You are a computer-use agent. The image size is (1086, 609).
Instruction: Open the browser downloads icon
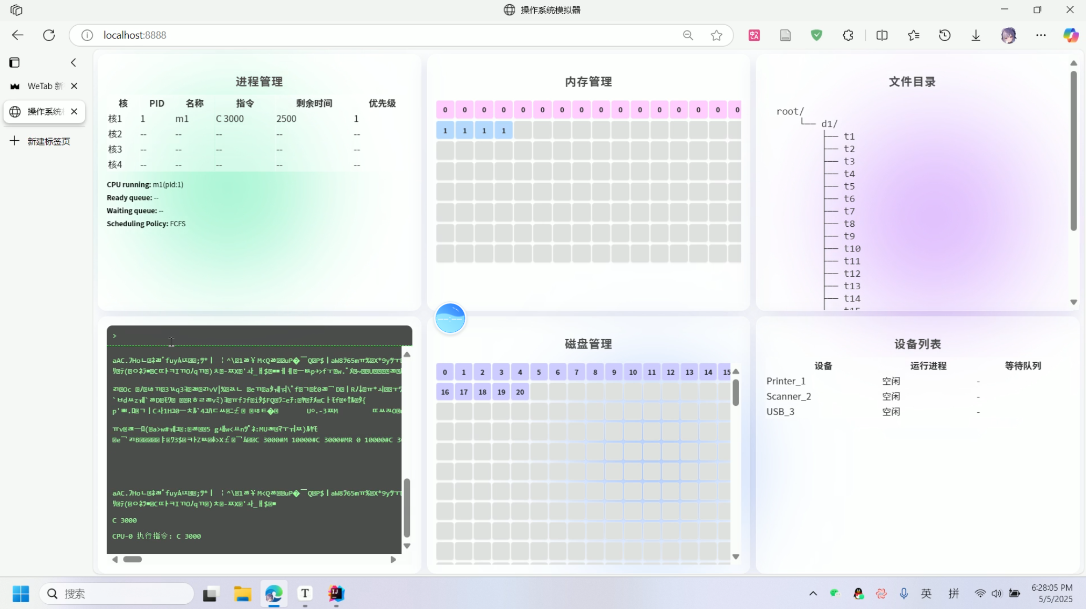976,35
